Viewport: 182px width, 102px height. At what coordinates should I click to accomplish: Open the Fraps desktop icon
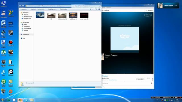click(x=3, y=92)
